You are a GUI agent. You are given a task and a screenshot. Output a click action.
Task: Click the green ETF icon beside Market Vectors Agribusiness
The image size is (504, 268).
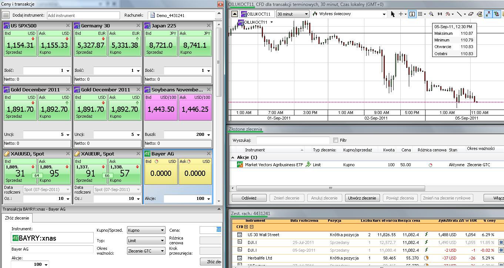(x=240, y=165)
